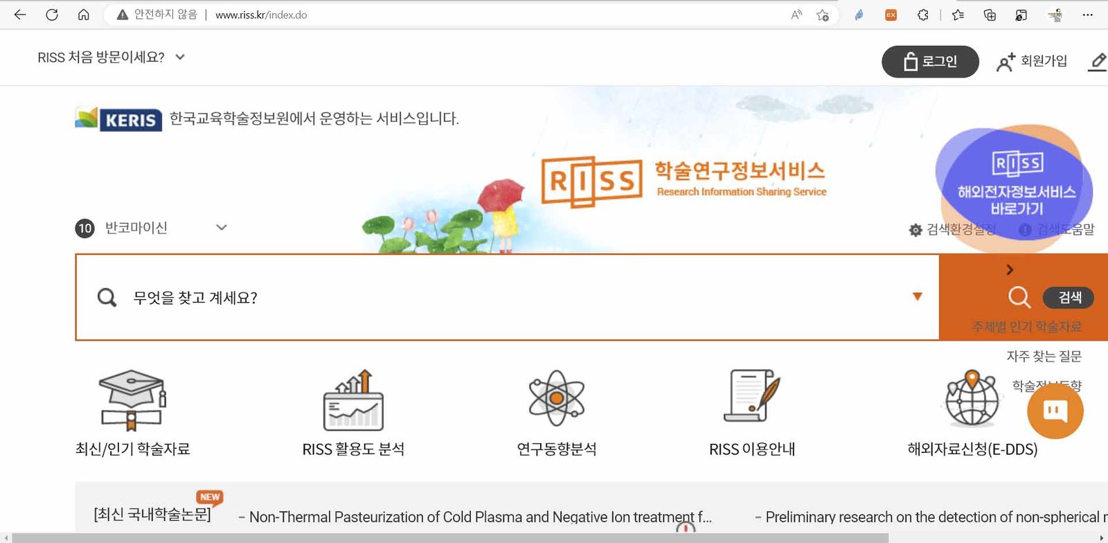Viewport: 1108px width, 543px height.
Task: Click the 무엇을 찾고 계세요? search field
Action: (485, 298)
